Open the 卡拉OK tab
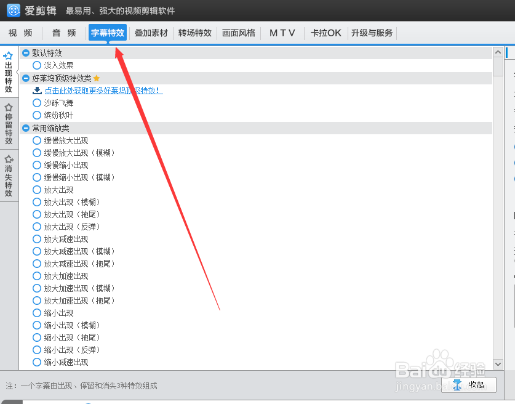515x404 pixels. (325, 33)
